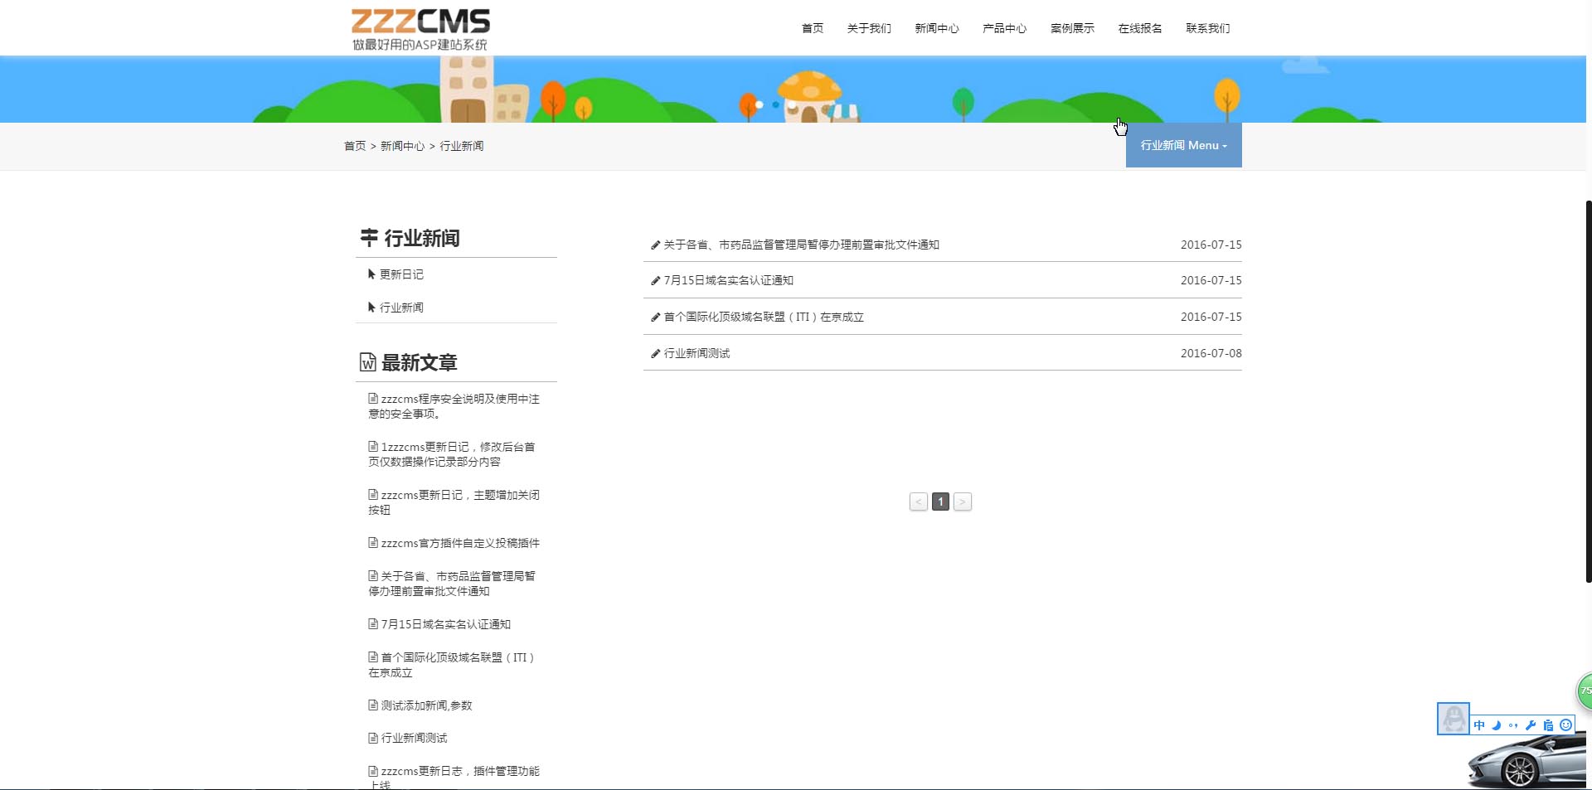Viewport: 1592px width, 790px height.
Task: Open 产品中心 in top navigation
Action: point(1004,28)
